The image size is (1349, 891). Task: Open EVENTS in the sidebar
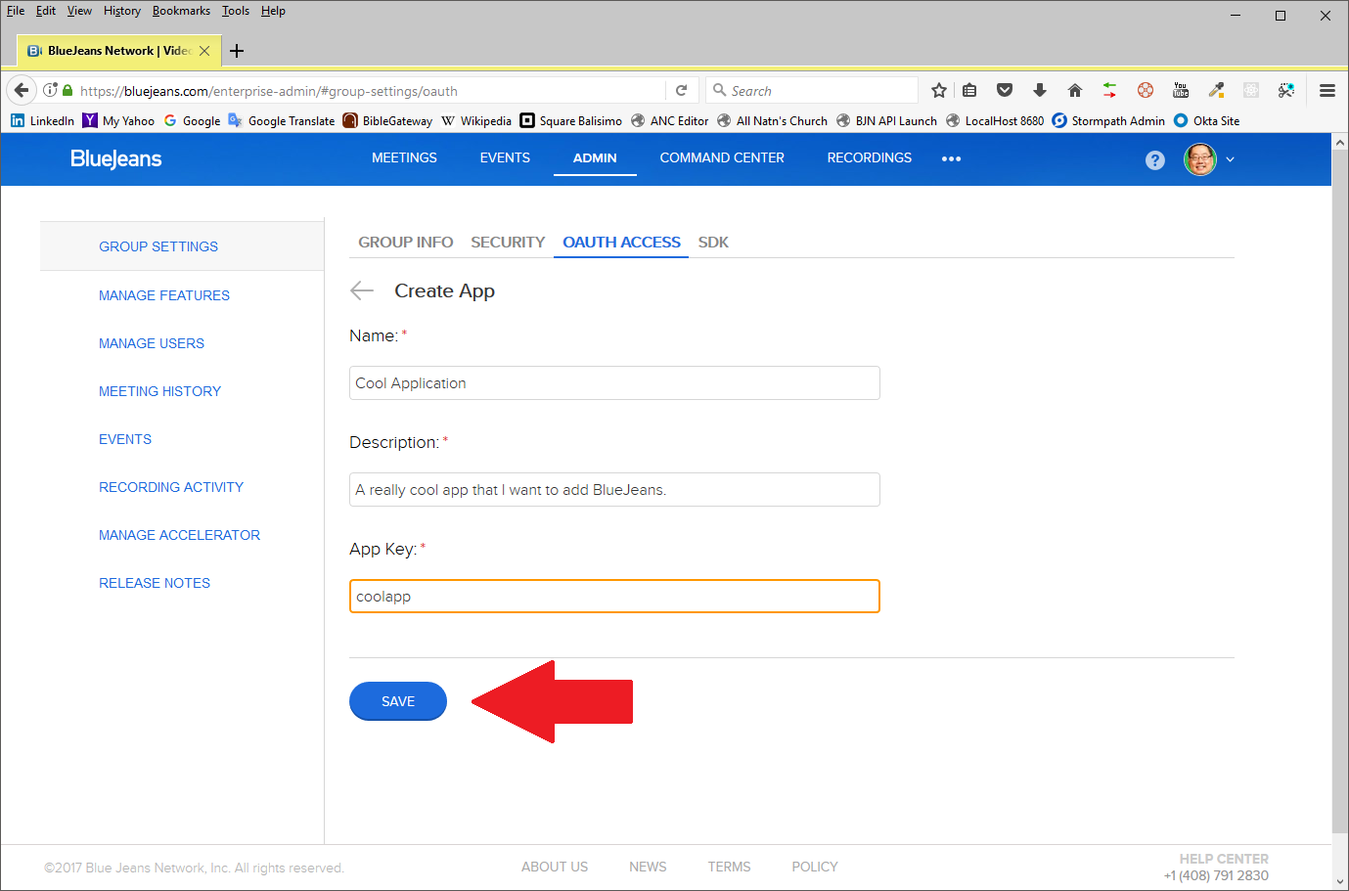tap(125, 439)
